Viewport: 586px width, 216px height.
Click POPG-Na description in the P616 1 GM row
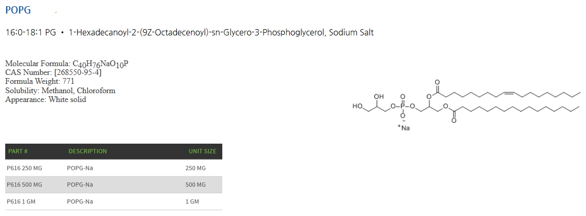80,201
